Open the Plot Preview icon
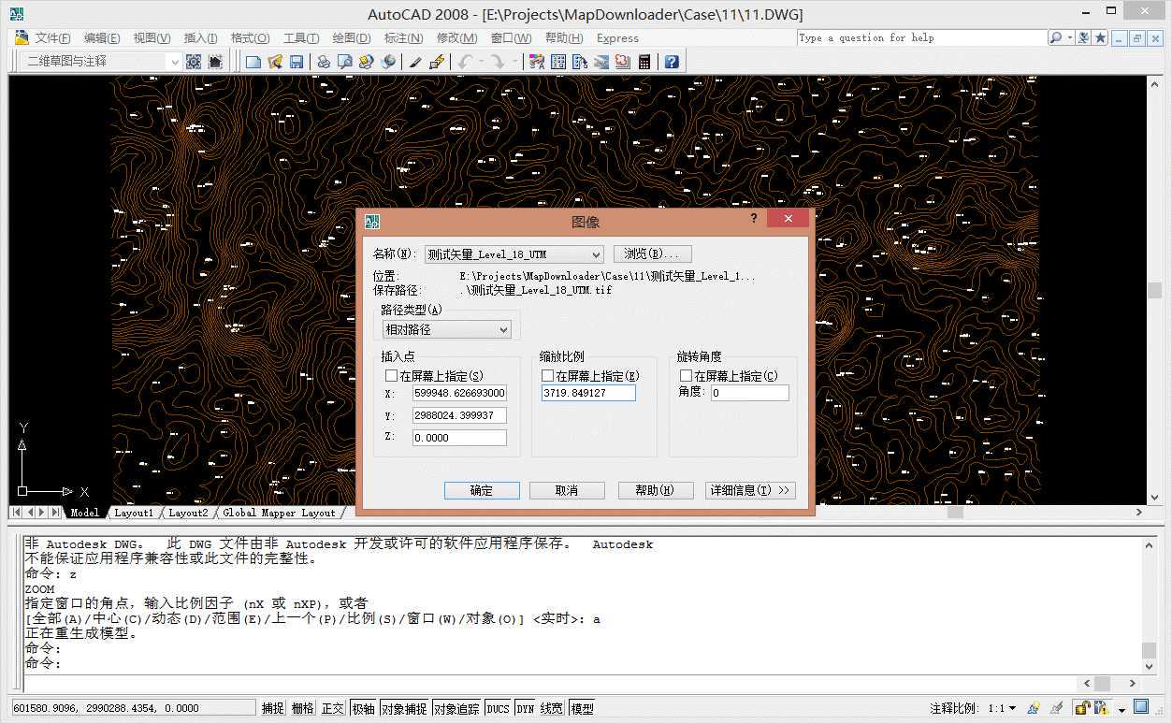Screen dimensions: 1172x724 click(x=345, y=62)
